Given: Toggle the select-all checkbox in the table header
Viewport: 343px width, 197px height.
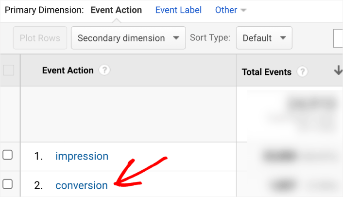Looking at the screenshot, I should pyautogui.click(x=9, y=70).
